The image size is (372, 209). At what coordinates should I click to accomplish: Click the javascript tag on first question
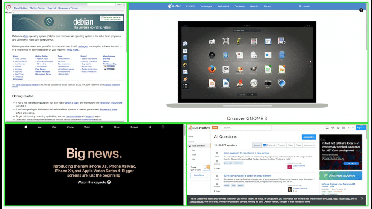pyautogui.click(x=228, y=163)
